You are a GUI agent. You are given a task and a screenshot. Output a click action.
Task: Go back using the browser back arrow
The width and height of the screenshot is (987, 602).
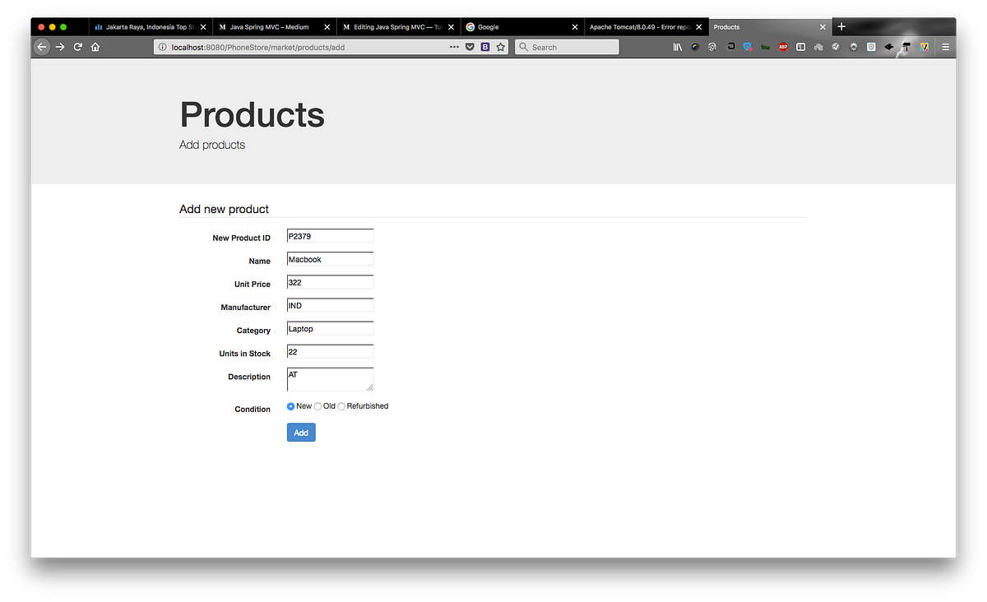[42, 47]
